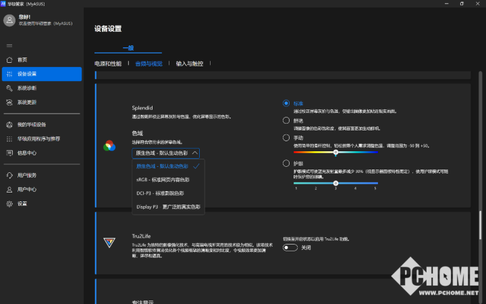The height and width of the screenshot is (304, 486).
Task: Switch to 输入与触控 section
Action: pyautogui.click(x=190, y=64)
